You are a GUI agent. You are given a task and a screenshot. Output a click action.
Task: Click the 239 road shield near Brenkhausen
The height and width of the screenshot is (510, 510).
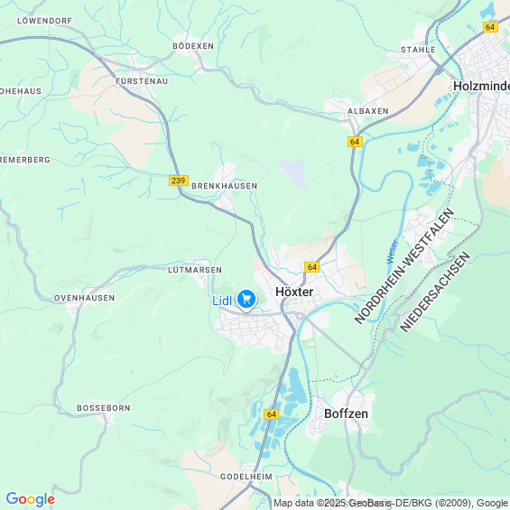coord(179,181)
